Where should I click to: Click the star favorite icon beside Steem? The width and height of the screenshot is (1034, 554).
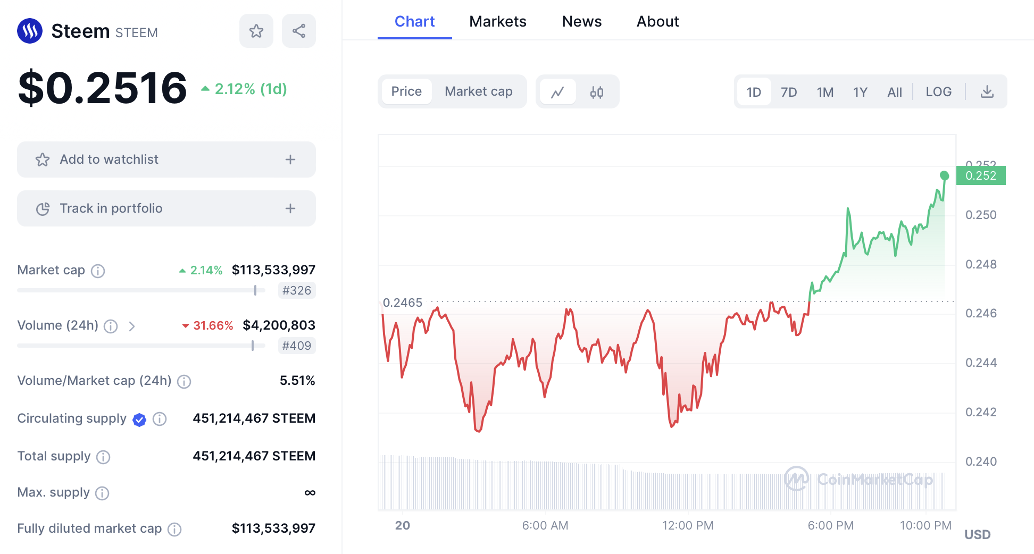[x=256, y=31]
